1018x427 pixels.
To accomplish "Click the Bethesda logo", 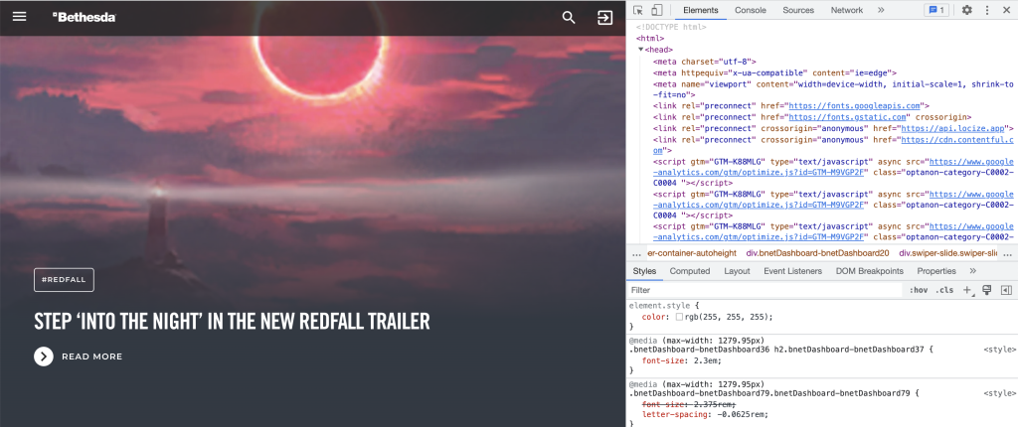I will point(85,18).
